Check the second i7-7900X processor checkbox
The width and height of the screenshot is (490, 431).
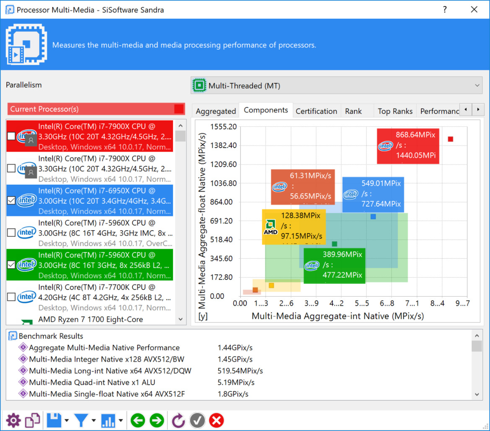(11, 168)
